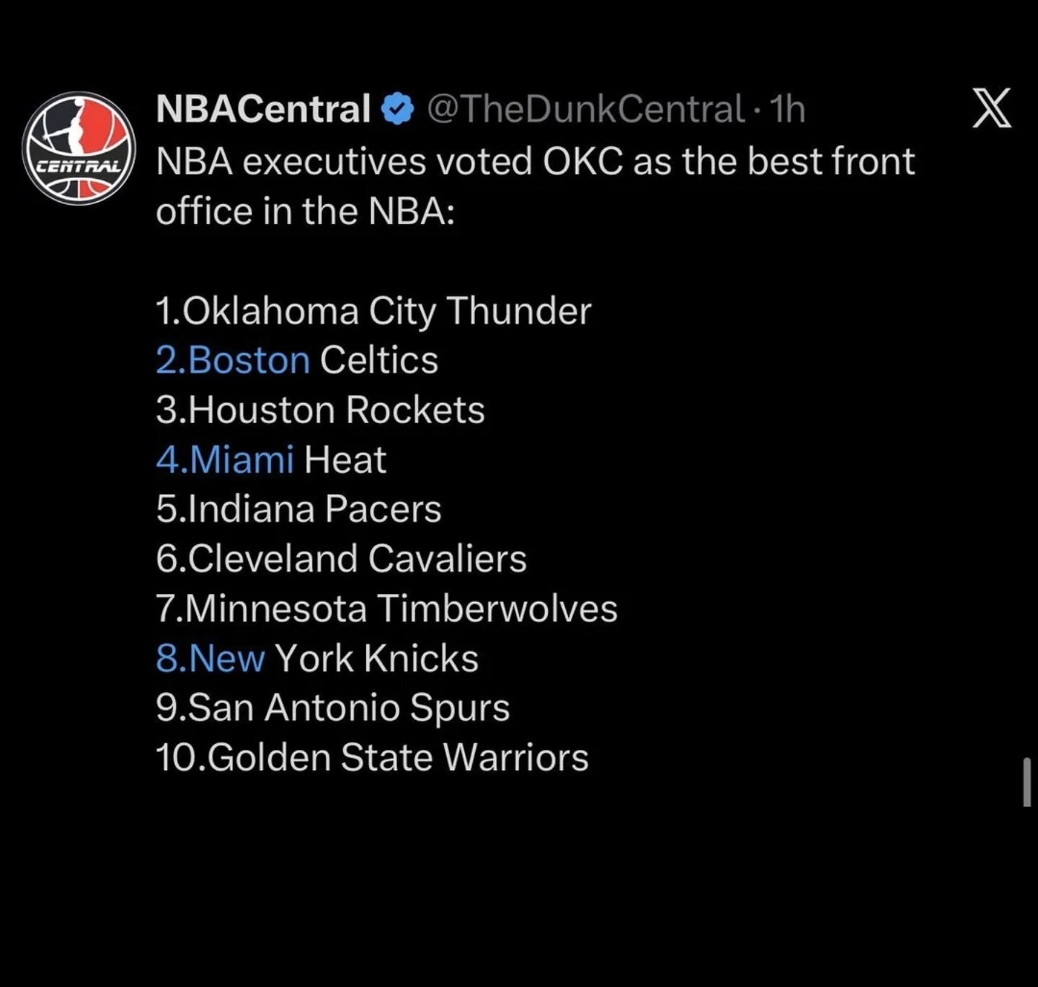This screenshot has width=1038, height=987.
Task: Select the Indiana Pacers entry
Action: 298,510
